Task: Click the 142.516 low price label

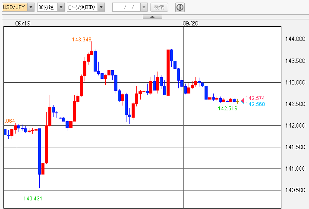Action: coord(227,109)
